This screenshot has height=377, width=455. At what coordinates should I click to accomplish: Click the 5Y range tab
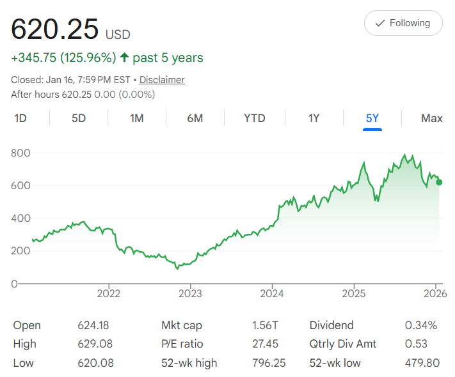[372, 118]
